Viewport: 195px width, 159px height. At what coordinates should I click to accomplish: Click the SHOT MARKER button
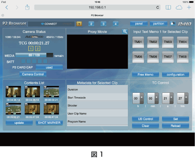point(49,123)
